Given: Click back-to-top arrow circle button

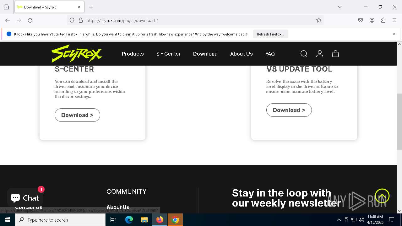Looking at the screenshot, I should [382, 196].
